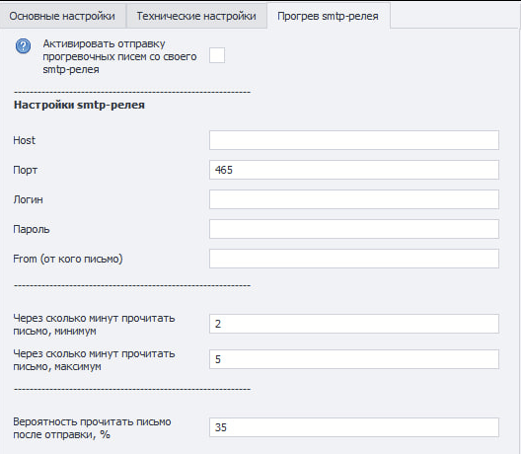Click the read probability field showing 35
The image size is (521, 454).
354,427
